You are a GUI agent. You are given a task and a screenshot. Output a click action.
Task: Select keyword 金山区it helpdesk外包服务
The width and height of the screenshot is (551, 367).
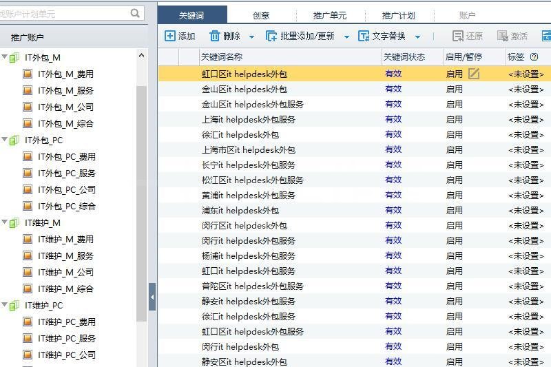(253, 104)
